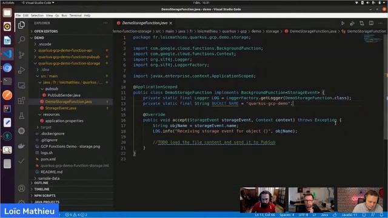This screenshot has height=218, width=388.
Task: Open the Docker view in activity bar
Action: (x=22, y=146)
